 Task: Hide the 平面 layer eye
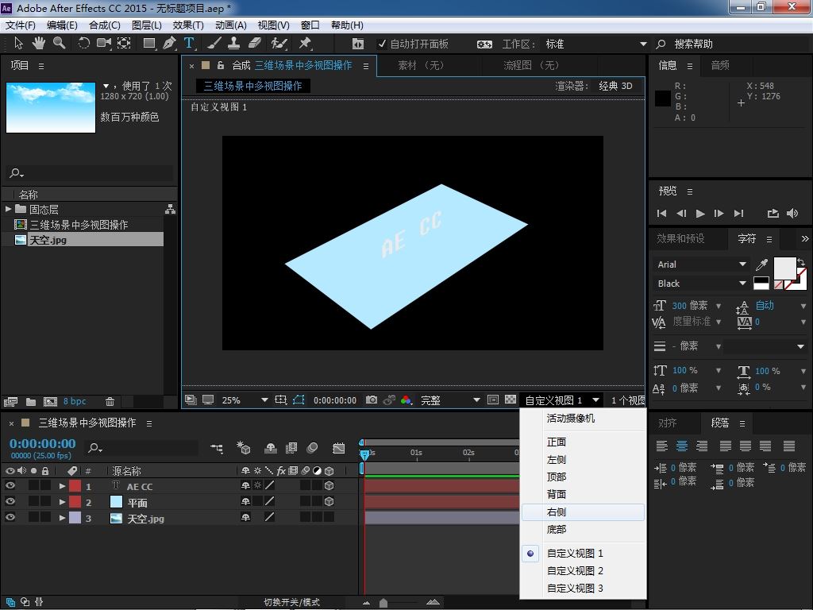(x=10, y=502)
